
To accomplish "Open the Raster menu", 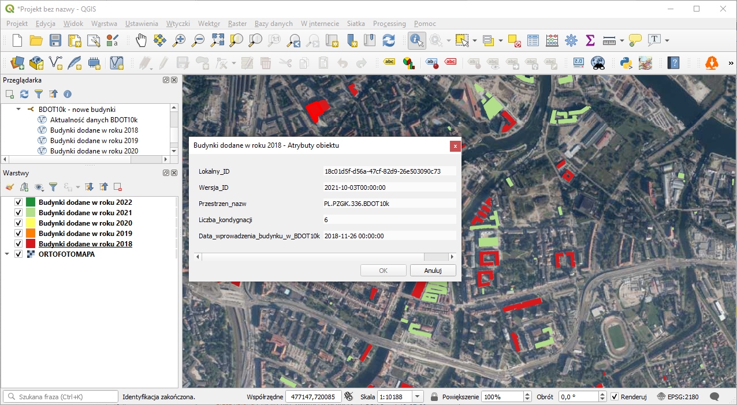I will tap(237, 24).
